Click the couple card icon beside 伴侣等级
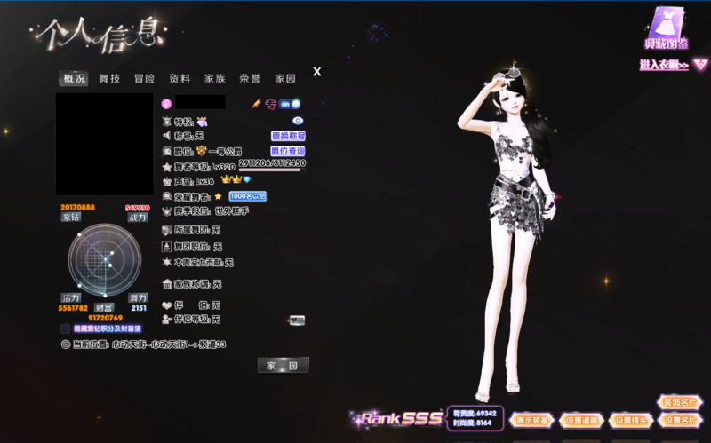Viewport: 711px width, 443px height. tap(297, 320)
